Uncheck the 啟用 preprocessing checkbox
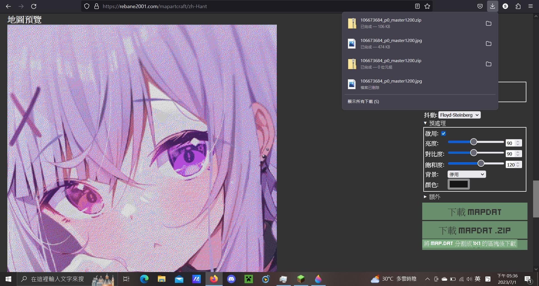This screenshot has width=539, height=286. pos(444,133)
